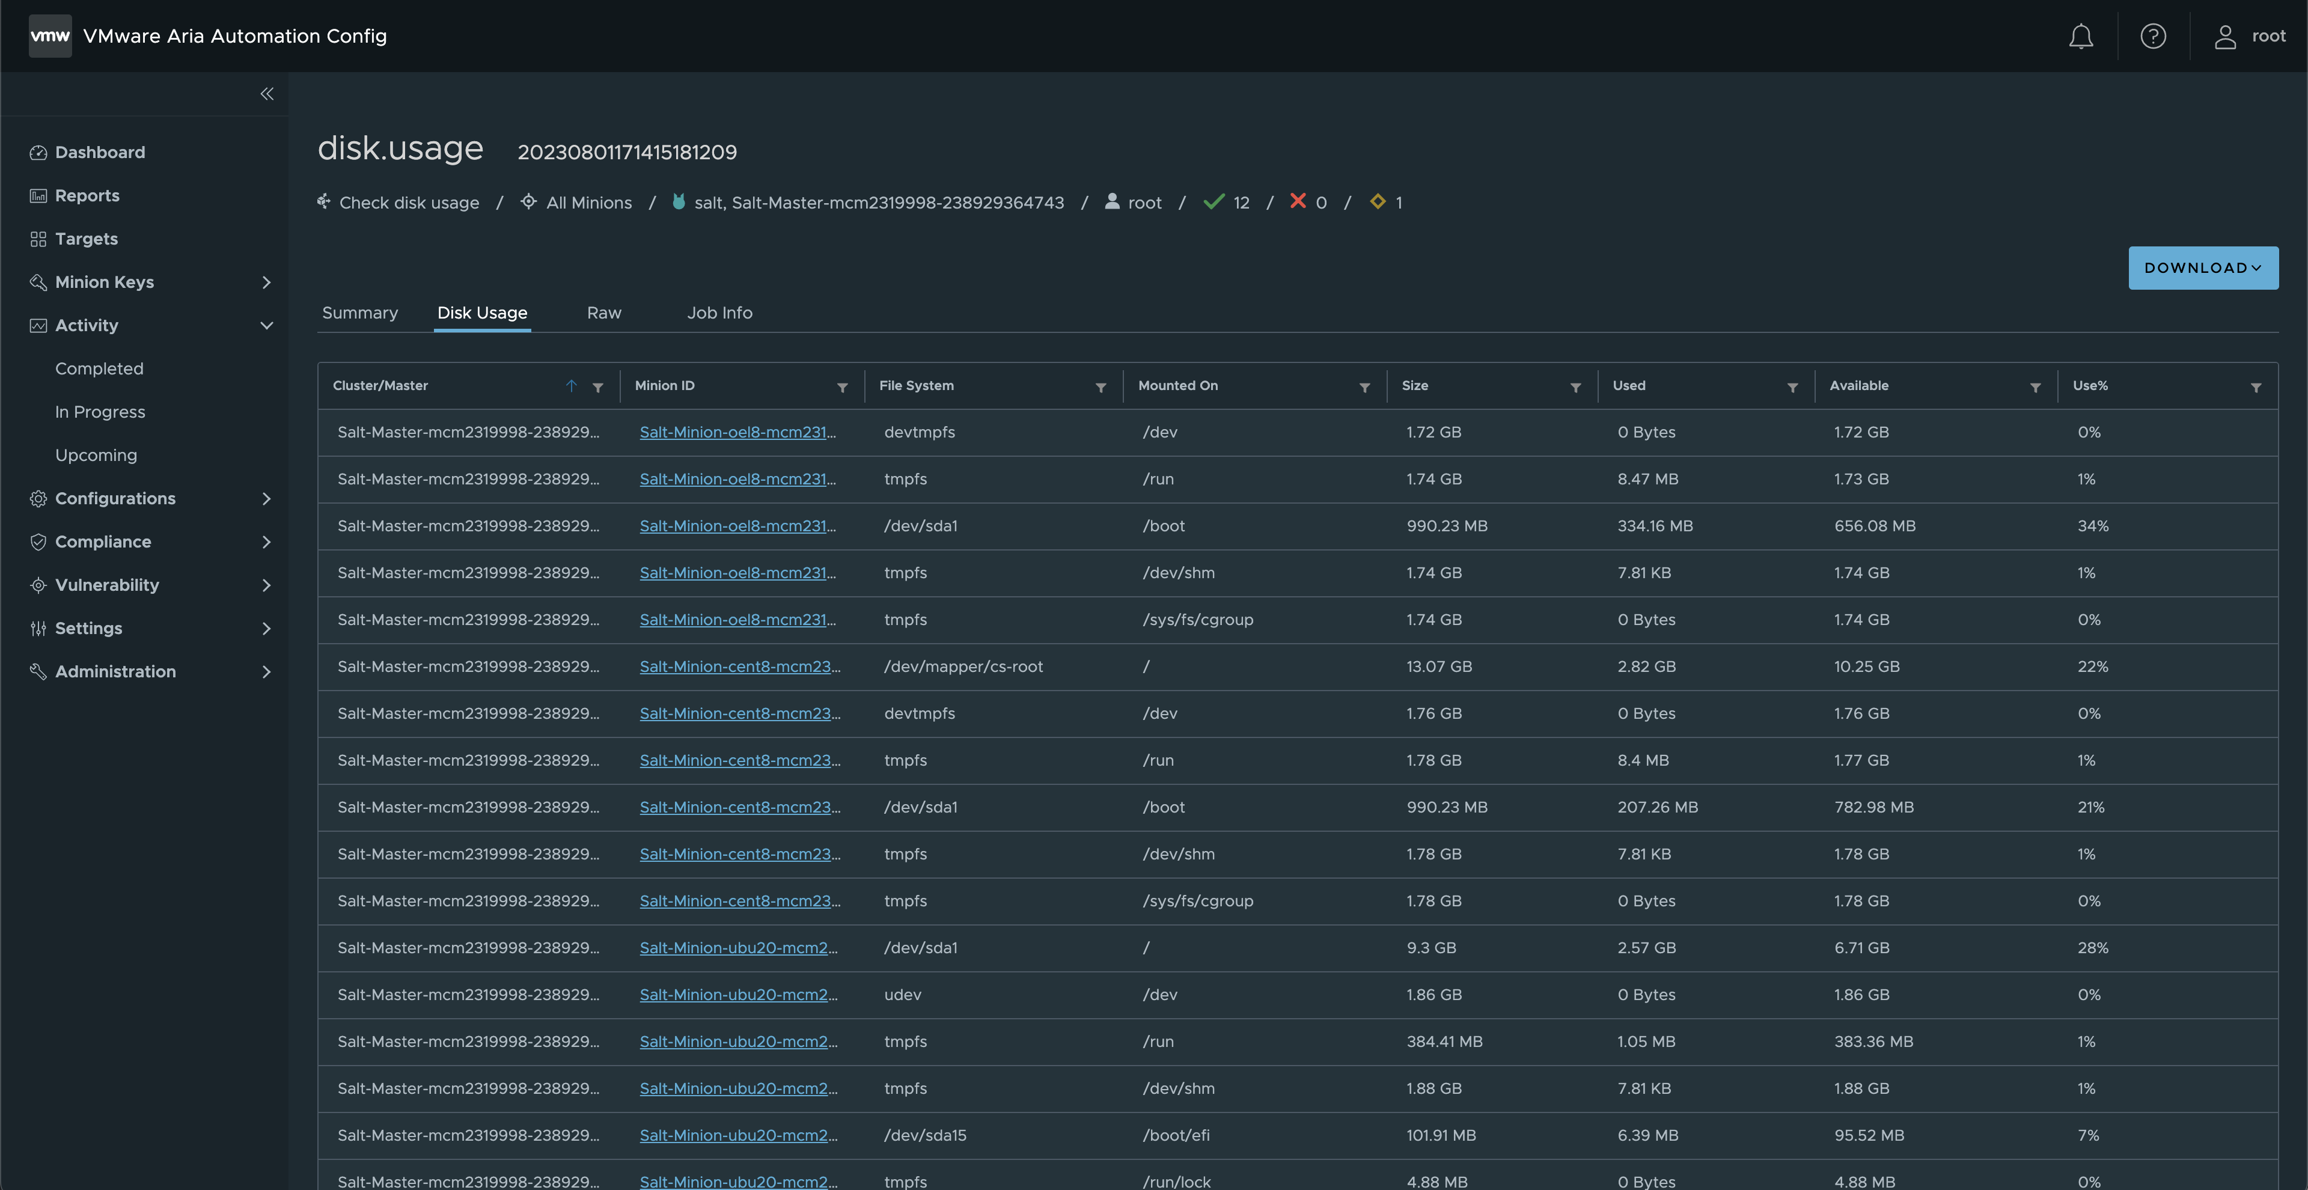Screen dimensions: 2308x1190
Task: Collapse the Activity menu chevron
Action: point(266,325)
